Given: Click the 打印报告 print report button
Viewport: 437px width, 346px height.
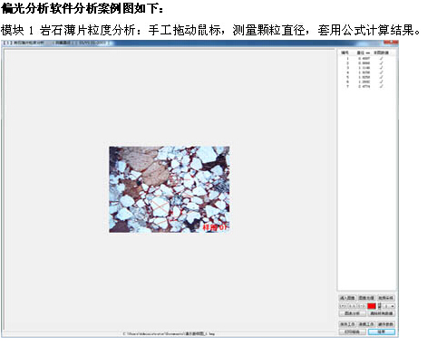Looking at the screenshot, I should (353, 332).
